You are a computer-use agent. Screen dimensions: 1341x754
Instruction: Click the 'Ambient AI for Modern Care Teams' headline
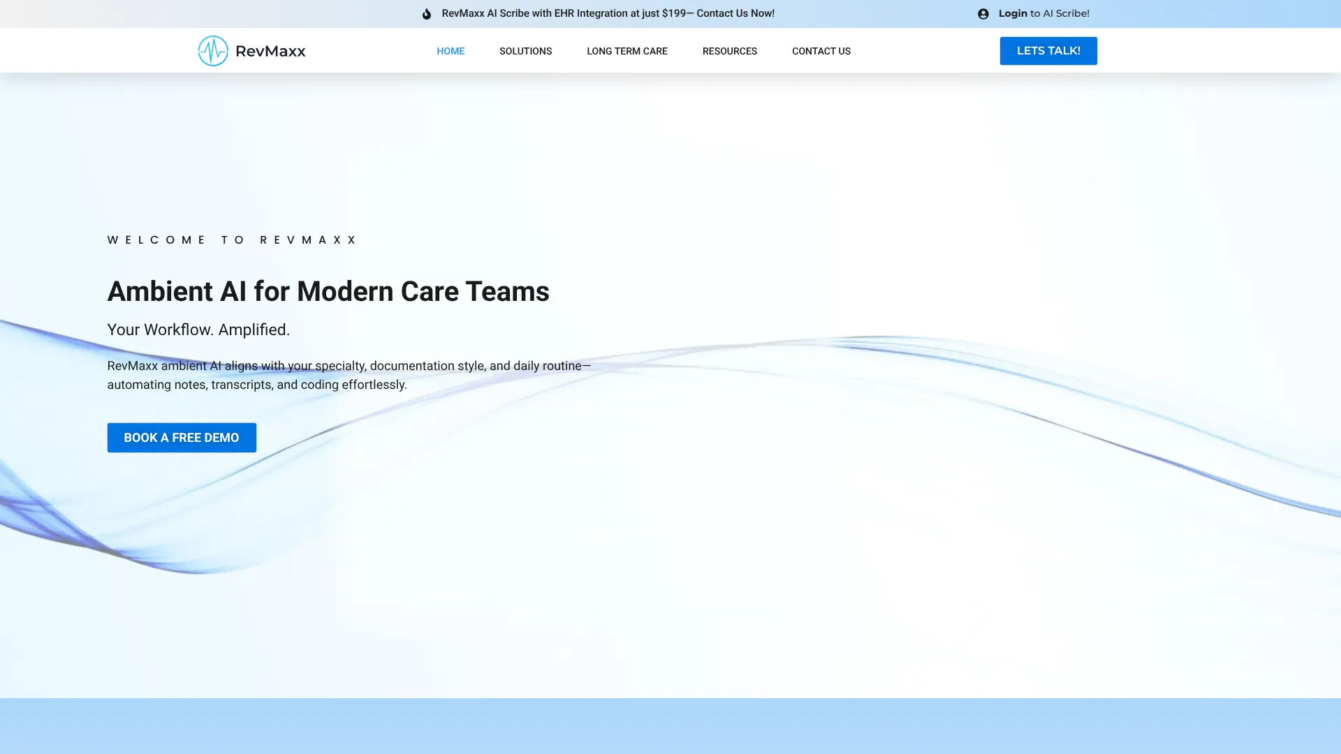(x=328, y=291)
